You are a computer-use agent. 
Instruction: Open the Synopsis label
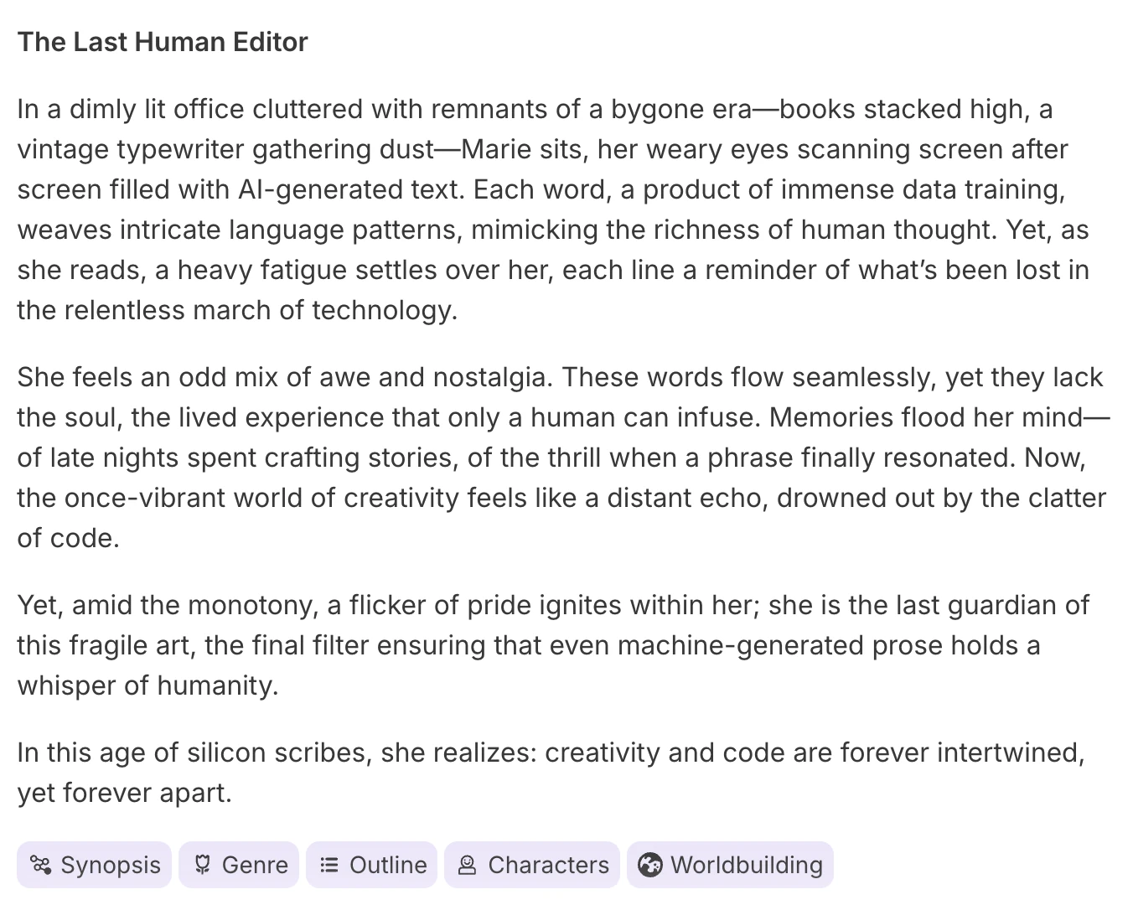point(111,865)
